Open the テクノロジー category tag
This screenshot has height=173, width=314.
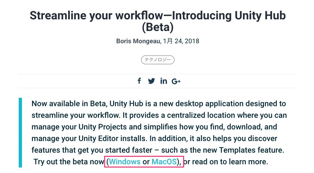(158, 60)
